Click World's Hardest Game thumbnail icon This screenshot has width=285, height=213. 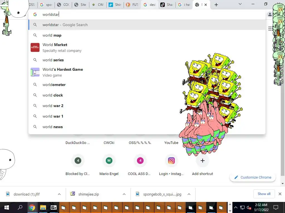click(x=35, y=72)
